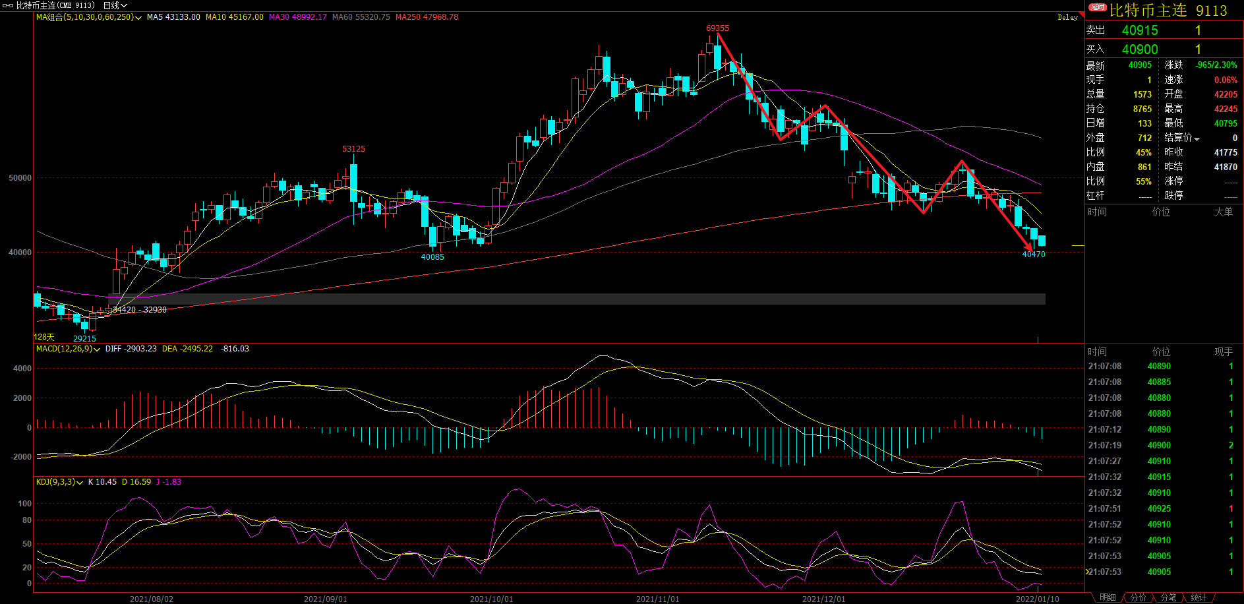Click the 2021/11/01 date on time axis

click(x=657, y=599)
